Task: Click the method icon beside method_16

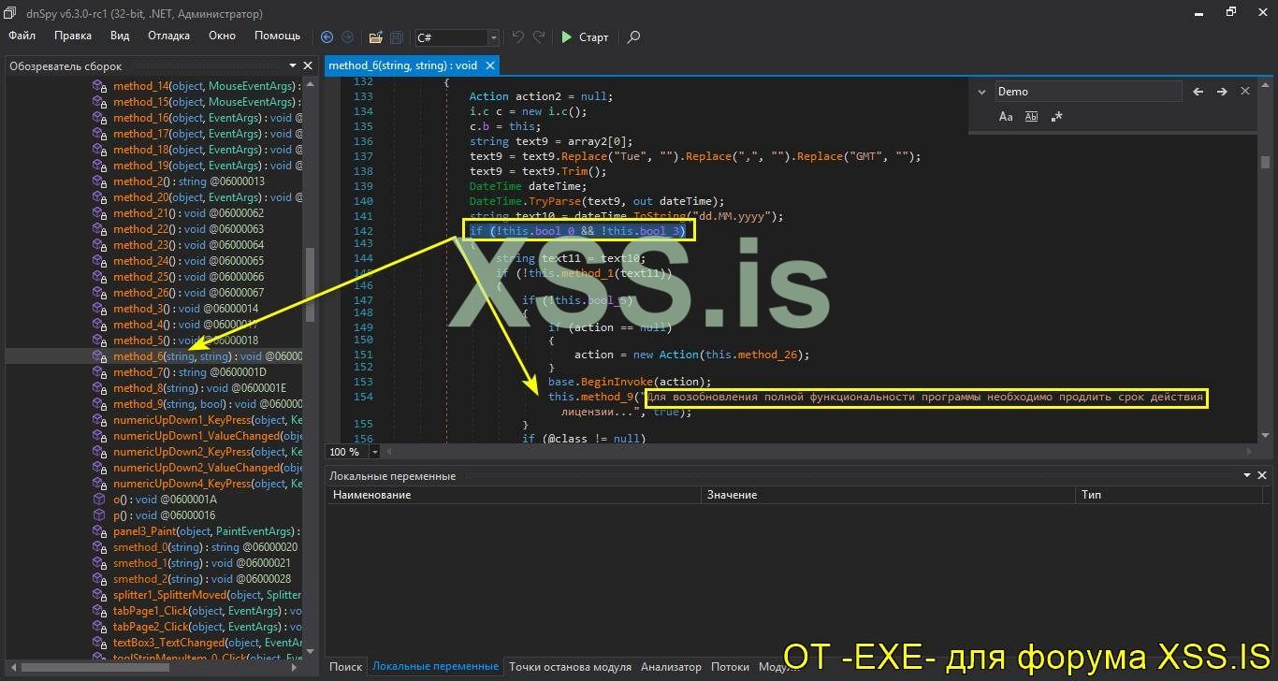Action: pyautogui.click(x=99, y=118)
